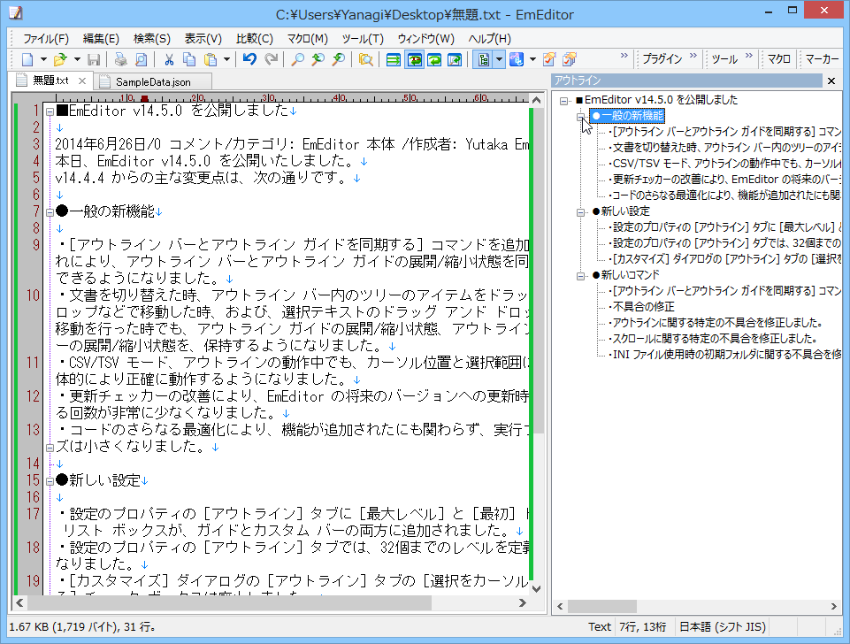Click outline panel horizontal scroll right arrow
The height and width of the screenshot is (644, 850).
tap(834, 606)
